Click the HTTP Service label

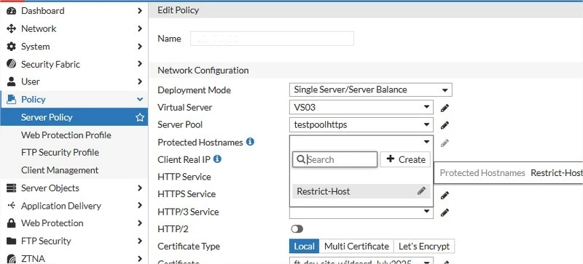point(184,177)
